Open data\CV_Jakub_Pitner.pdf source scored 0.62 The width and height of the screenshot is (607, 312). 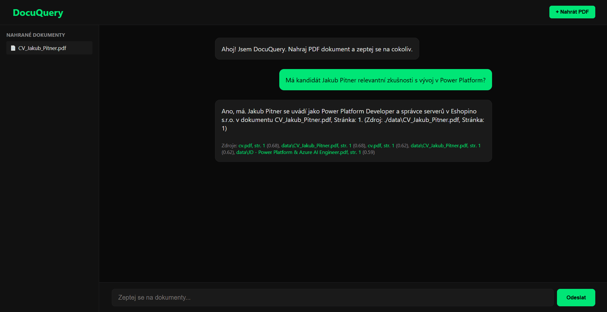click(x=446, y=146)
